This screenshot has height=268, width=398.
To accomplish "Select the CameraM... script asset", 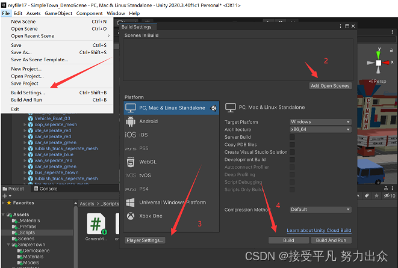I will tap(96, 227).
